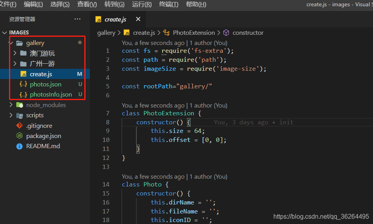Expand the 广州一游 folder chevron
This screenshot has width=373, height=224.
tap(15, 64)
